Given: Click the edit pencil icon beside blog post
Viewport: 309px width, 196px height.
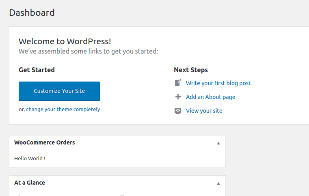Looking at the screenshot, I should [x=178, y=83].
